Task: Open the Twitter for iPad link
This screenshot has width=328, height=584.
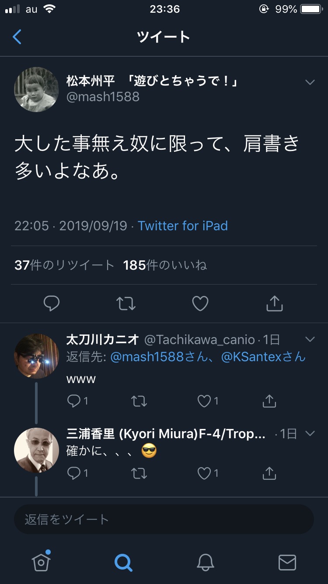Action: point(183,226)
